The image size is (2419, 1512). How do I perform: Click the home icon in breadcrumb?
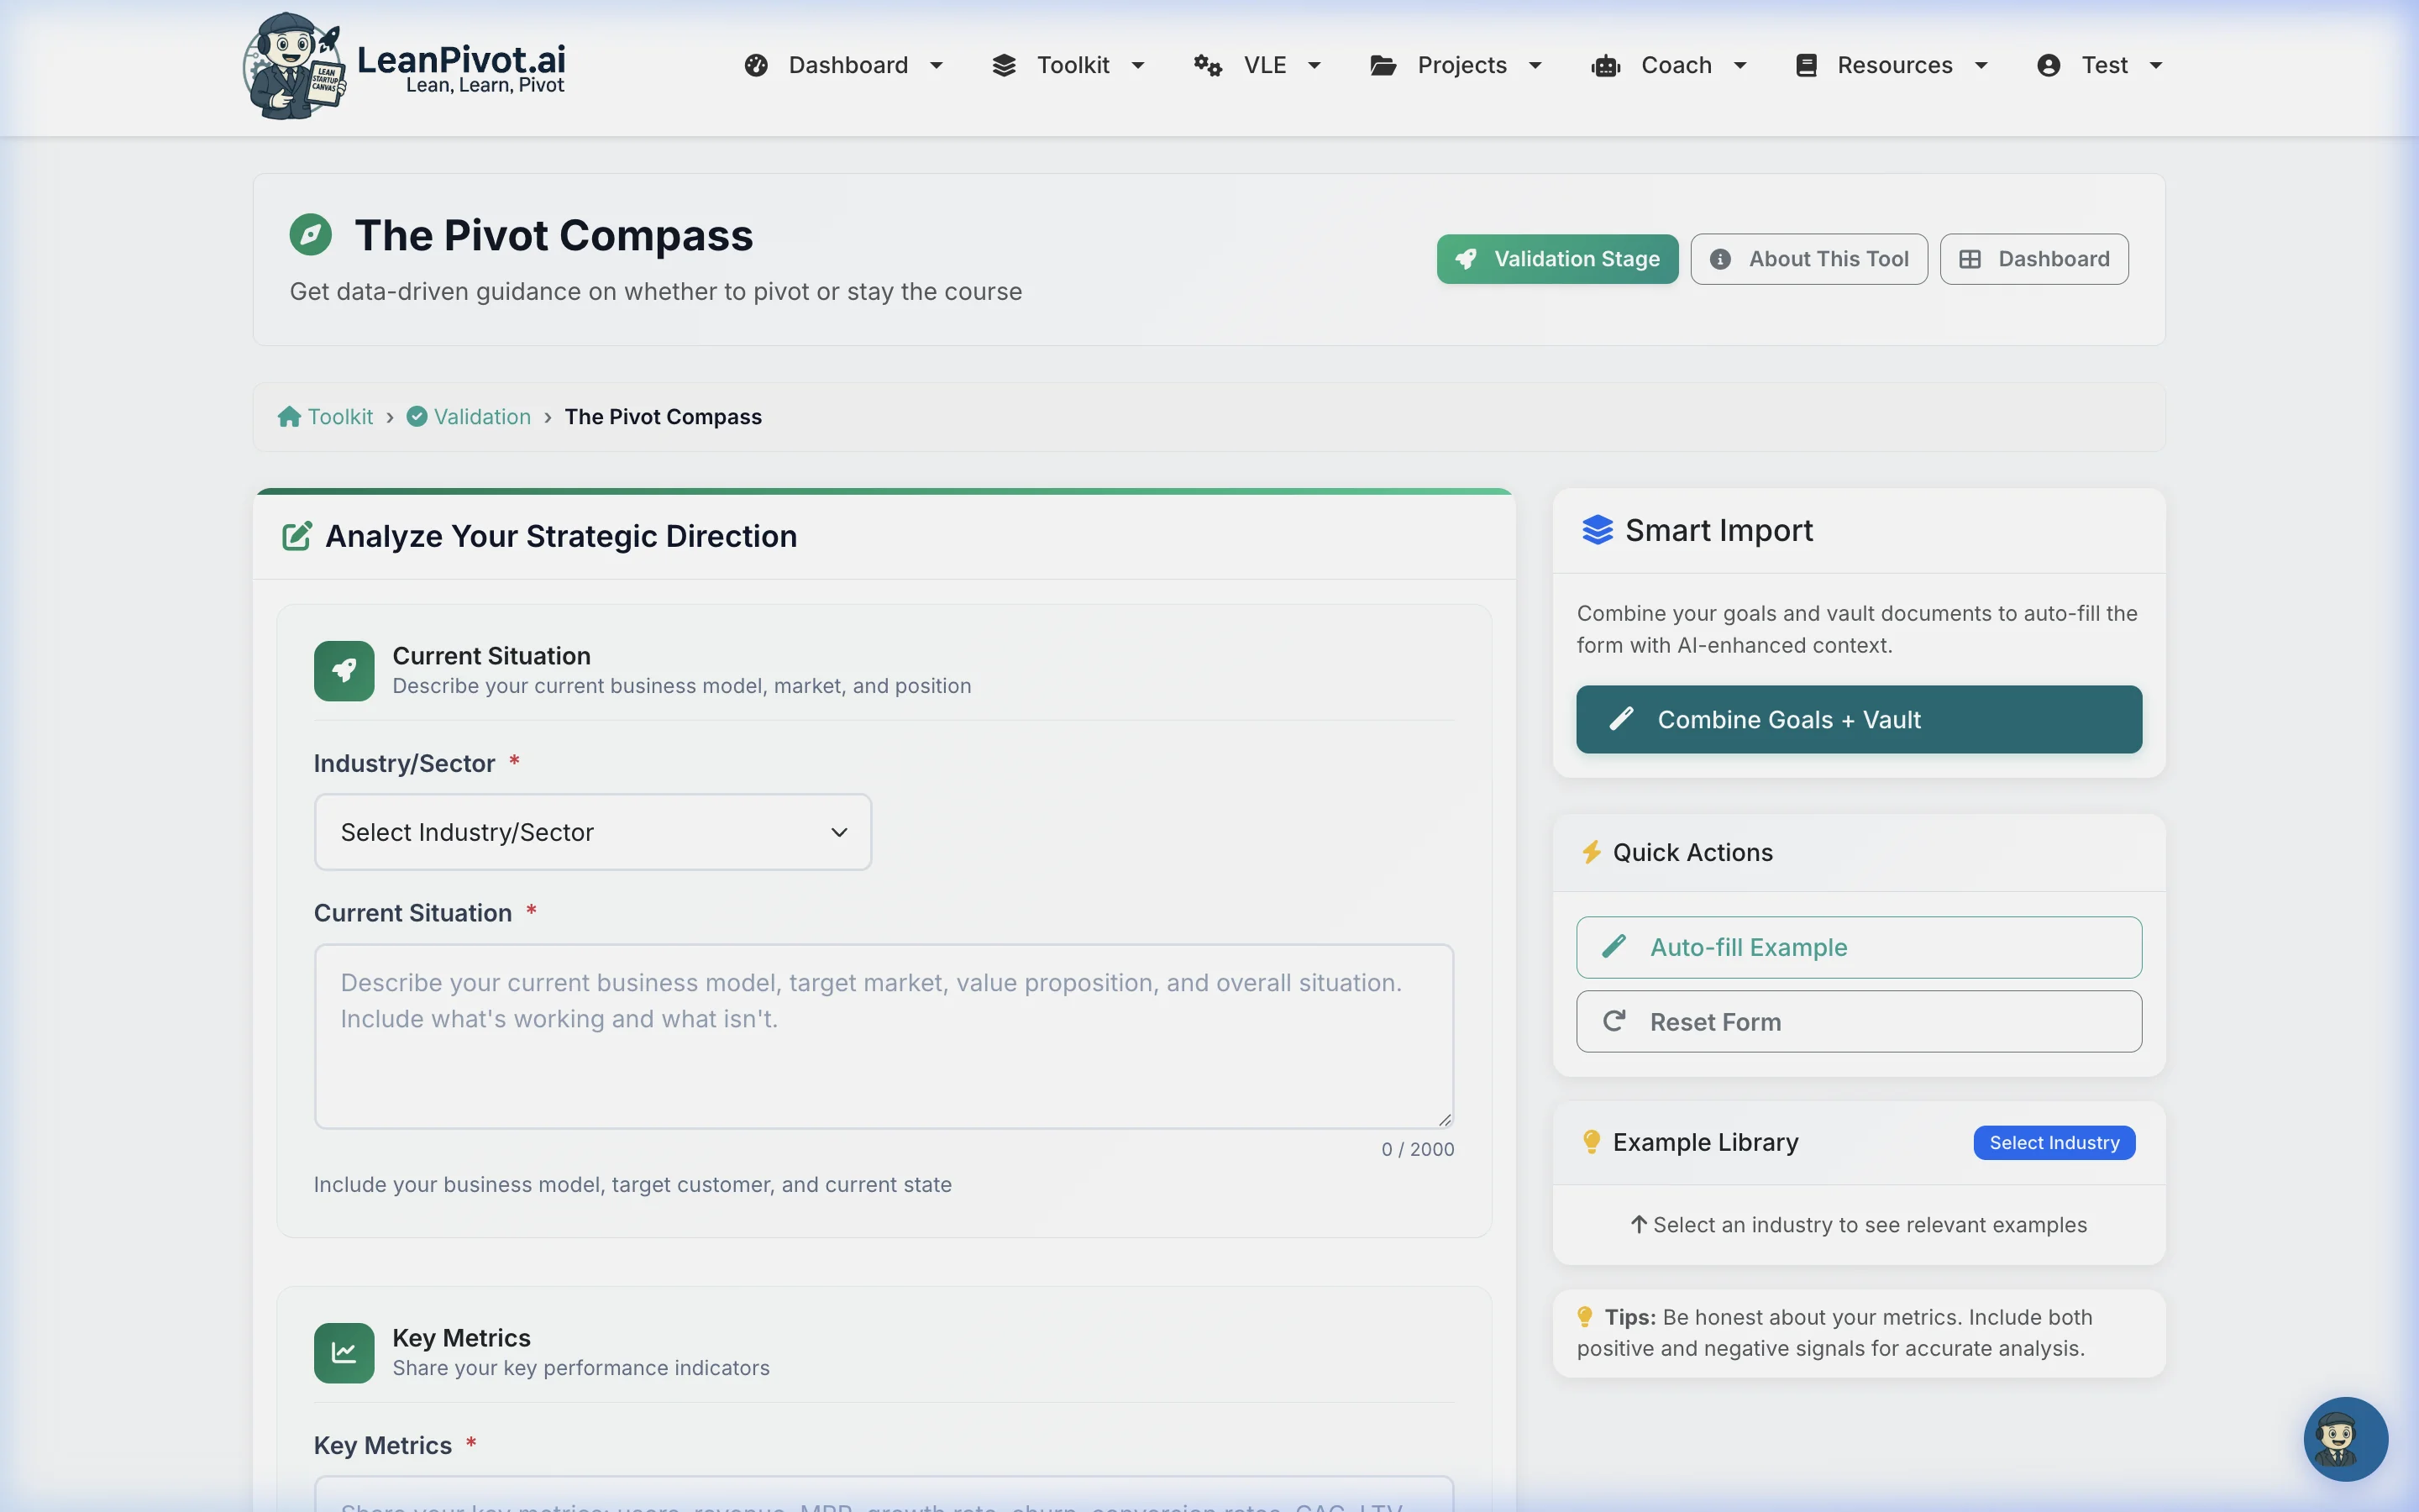(x=289, y=417)
